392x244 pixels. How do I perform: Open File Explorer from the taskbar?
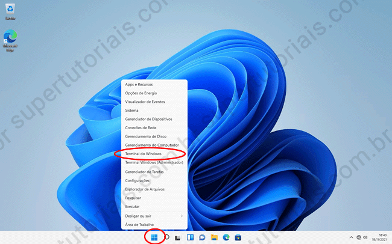213,237
